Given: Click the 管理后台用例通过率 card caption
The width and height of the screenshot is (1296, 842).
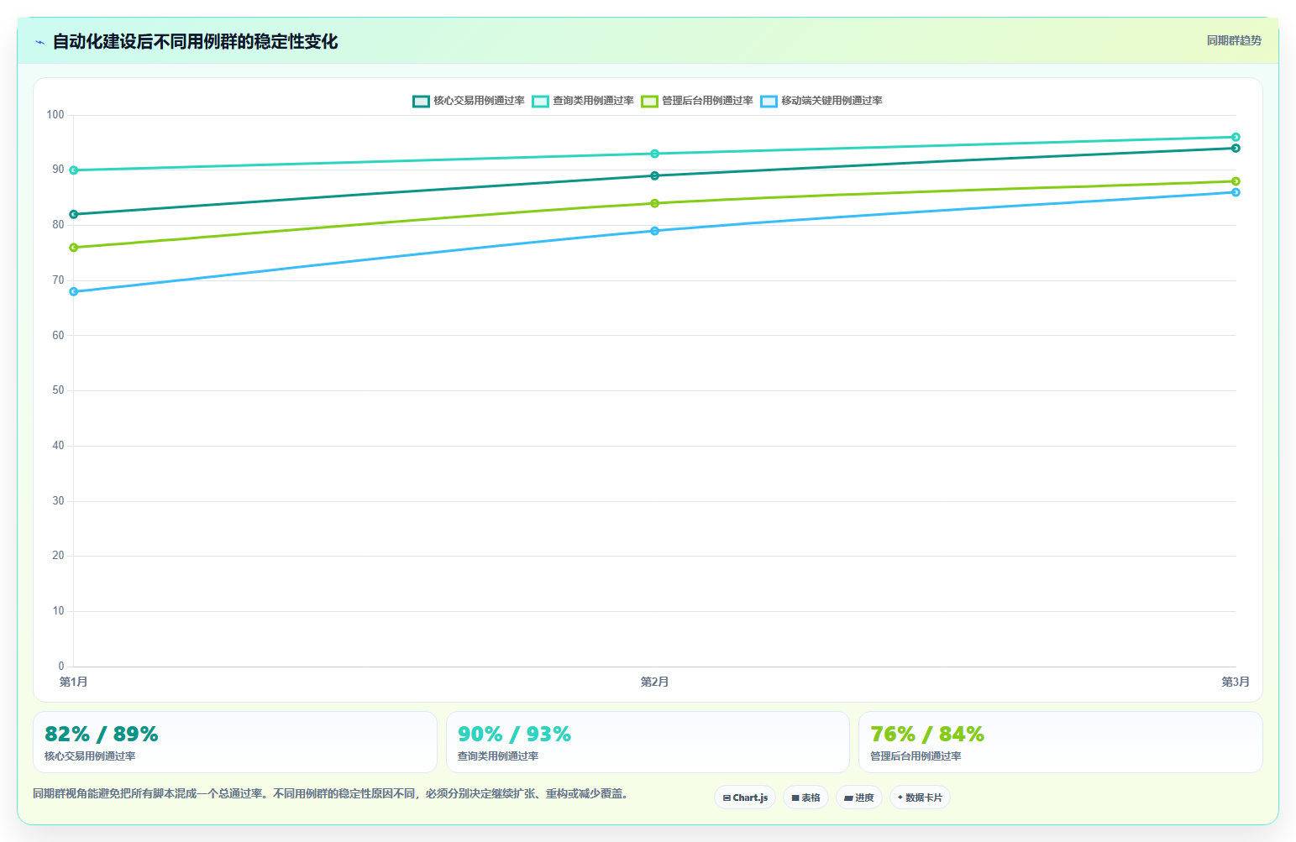Looking at the screenshot, I should click(916, 756).
